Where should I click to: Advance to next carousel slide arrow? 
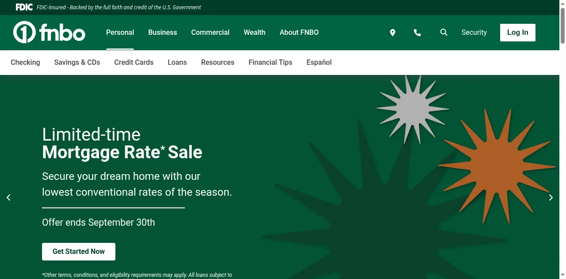pyautogui.click(x=551, y=197)
